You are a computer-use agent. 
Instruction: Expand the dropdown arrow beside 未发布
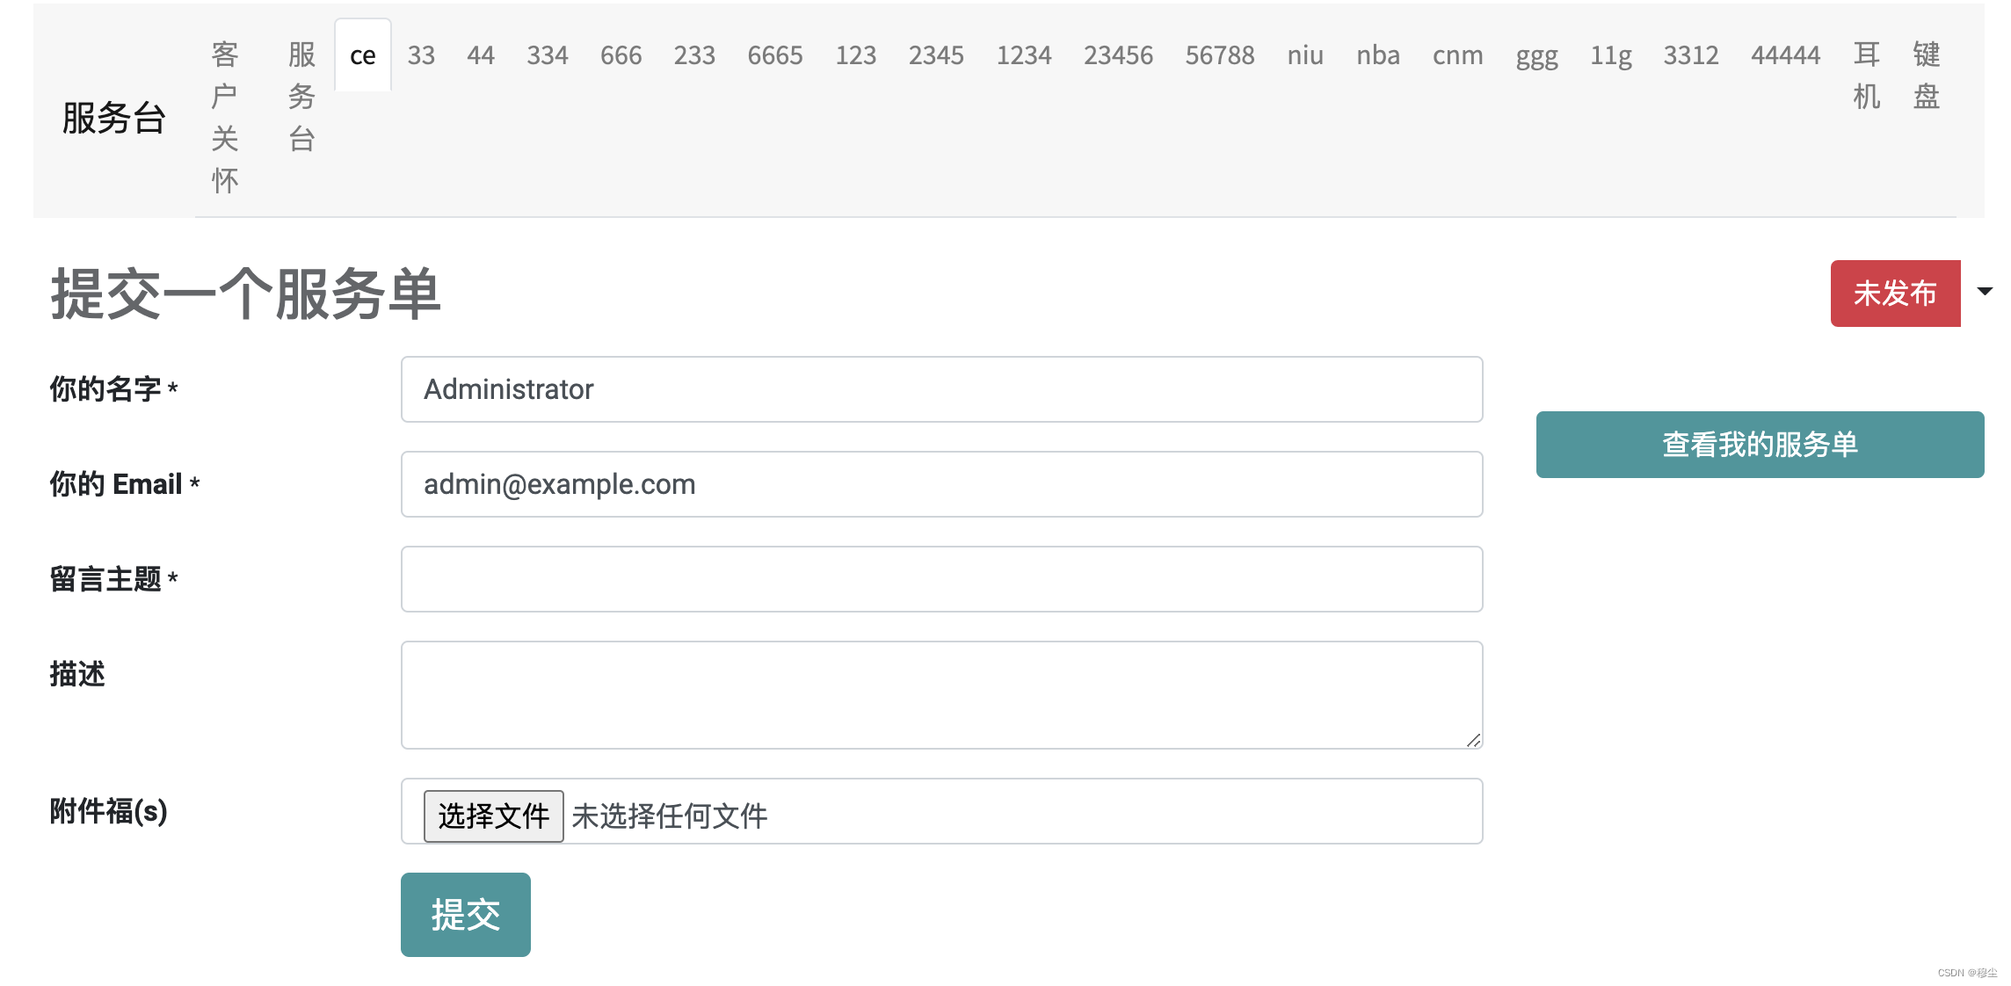1984,293
